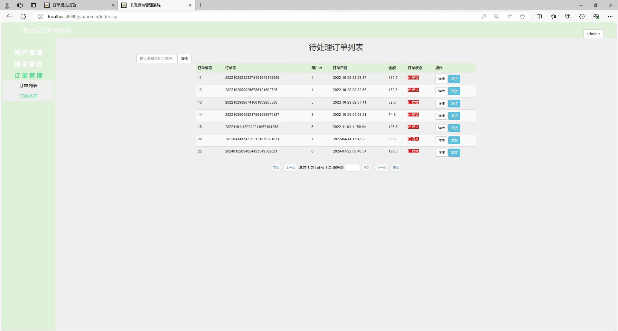Ship order number 12

point(454,91)
